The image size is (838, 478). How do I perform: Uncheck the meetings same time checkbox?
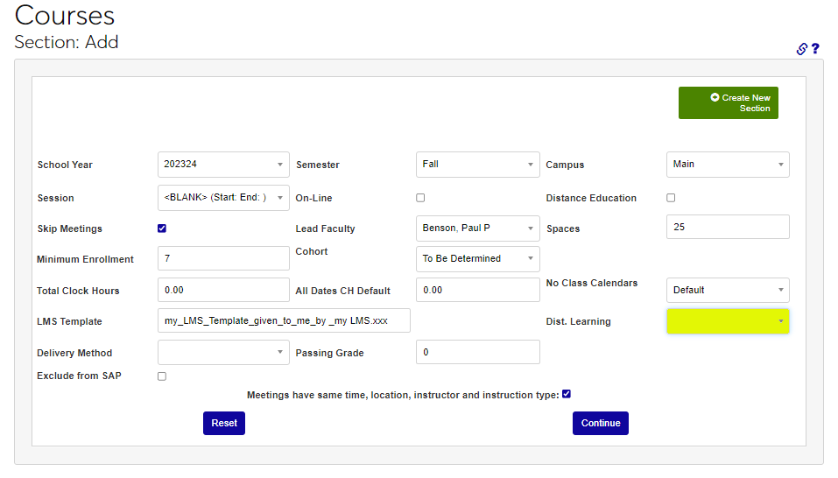pyautogui.click(x=567, y=394)
